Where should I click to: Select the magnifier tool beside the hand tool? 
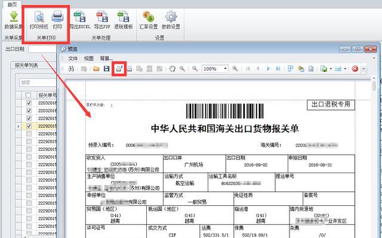tap(182, 69)
